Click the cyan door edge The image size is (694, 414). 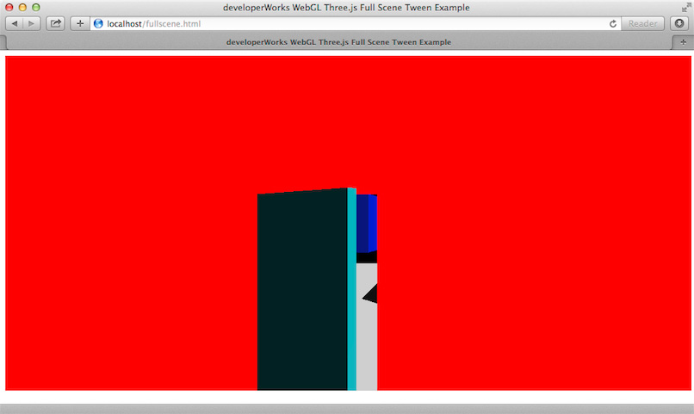coord(352,289)
